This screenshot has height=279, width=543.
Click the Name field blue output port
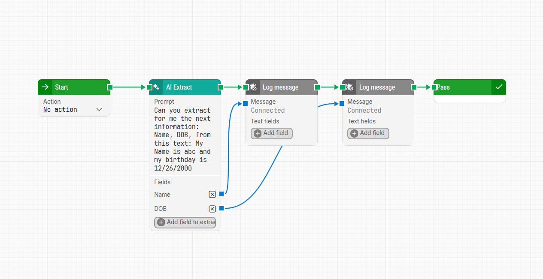(221, 194)
